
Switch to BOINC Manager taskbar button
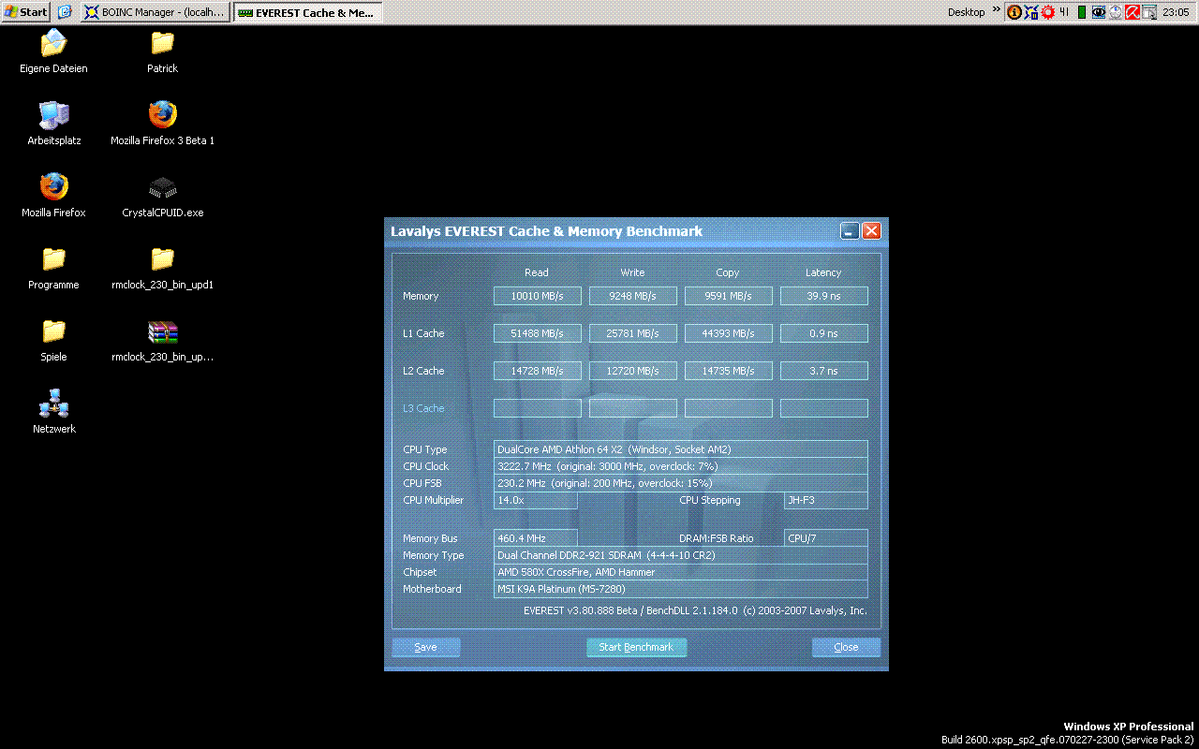pos(155,12)
